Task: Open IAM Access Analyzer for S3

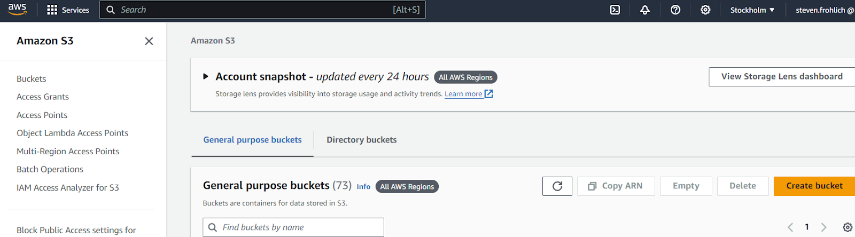Action: pyautogui.click(x=68, y=187)
